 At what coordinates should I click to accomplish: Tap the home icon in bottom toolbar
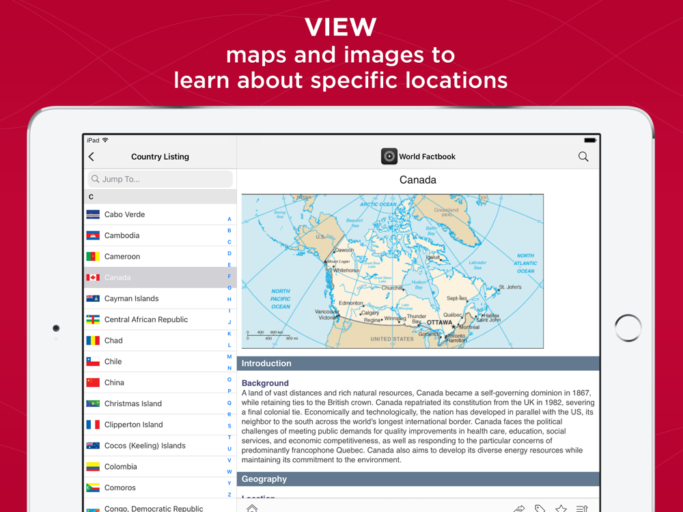click(x=252, y=508)
